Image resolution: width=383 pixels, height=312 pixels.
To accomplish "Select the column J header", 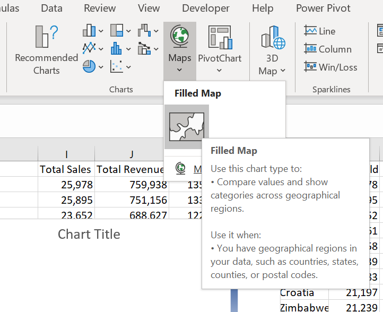I will tap(132, 154).
